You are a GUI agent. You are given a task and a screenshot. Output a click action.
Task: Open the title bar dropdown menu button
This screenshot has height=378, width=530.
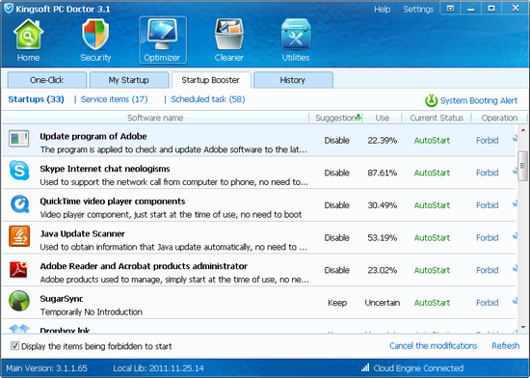pyautogui.click(x=451, y=8)
